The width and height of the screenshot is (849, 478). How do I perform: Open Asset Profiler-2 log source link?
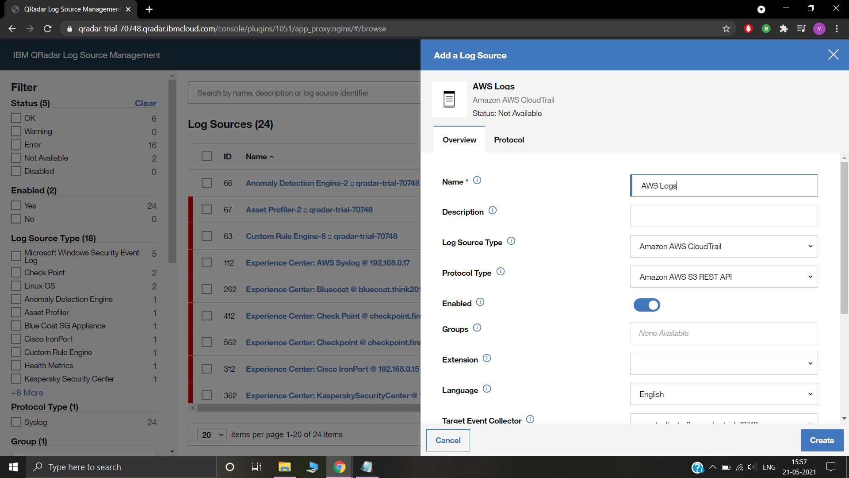coord(309,210)
